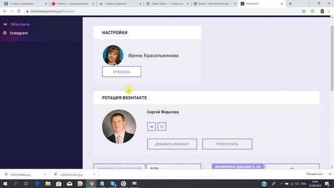Open downloaded file ПЕРЕЛИВЫ.png

(20, 175)
